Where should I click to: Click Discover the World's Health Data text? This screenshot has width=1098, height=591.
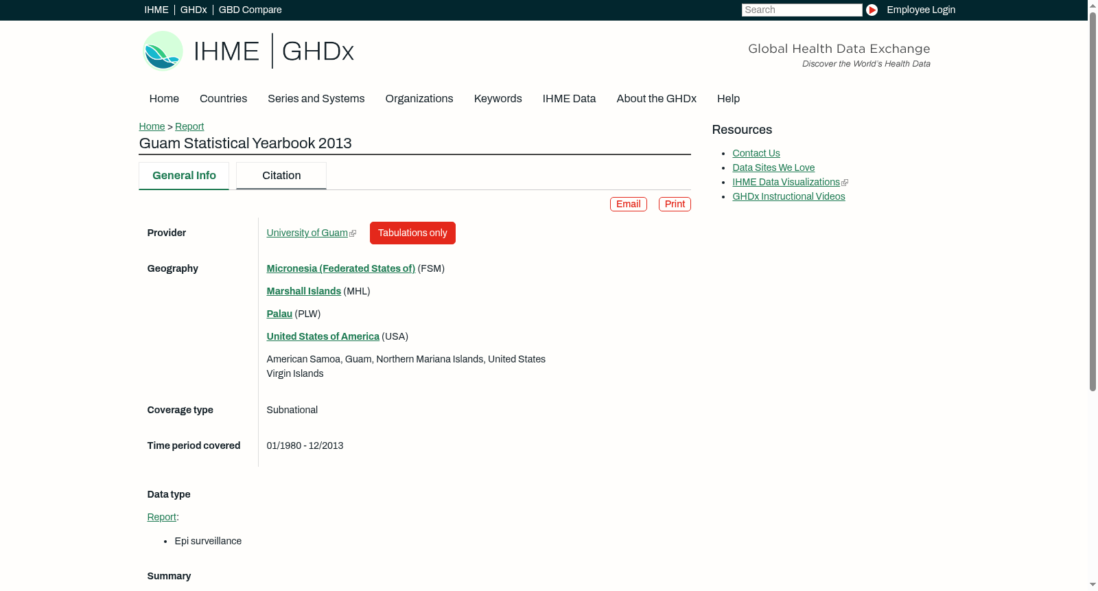tap(867, 64)
